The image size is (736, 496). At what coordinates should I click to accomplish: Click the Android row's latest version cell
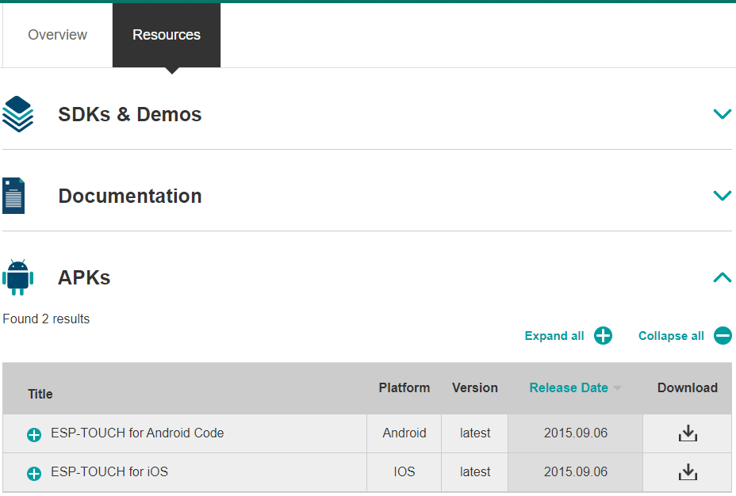(475, 433)
